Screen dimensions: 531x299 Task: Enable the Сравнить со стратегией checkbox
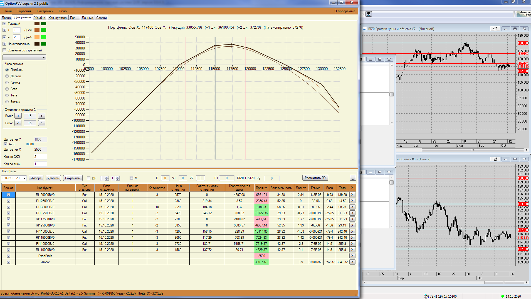click(4, 50)
